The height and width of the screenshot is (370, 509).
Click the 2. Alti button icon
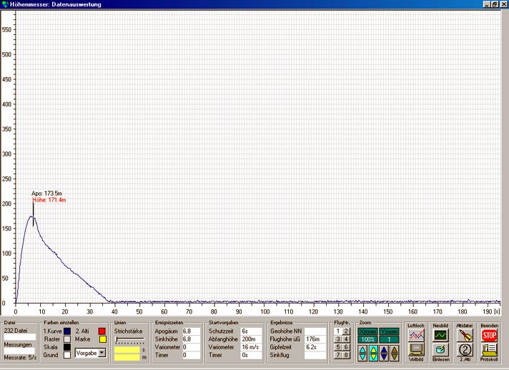[465, 350]
